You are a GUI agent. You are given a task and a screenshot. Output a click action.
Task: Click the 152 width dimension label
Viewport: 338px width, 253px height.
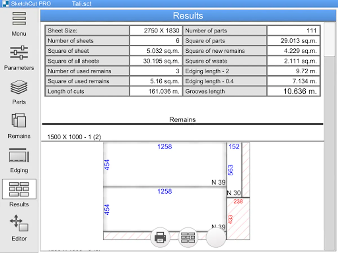pos(234,146)
